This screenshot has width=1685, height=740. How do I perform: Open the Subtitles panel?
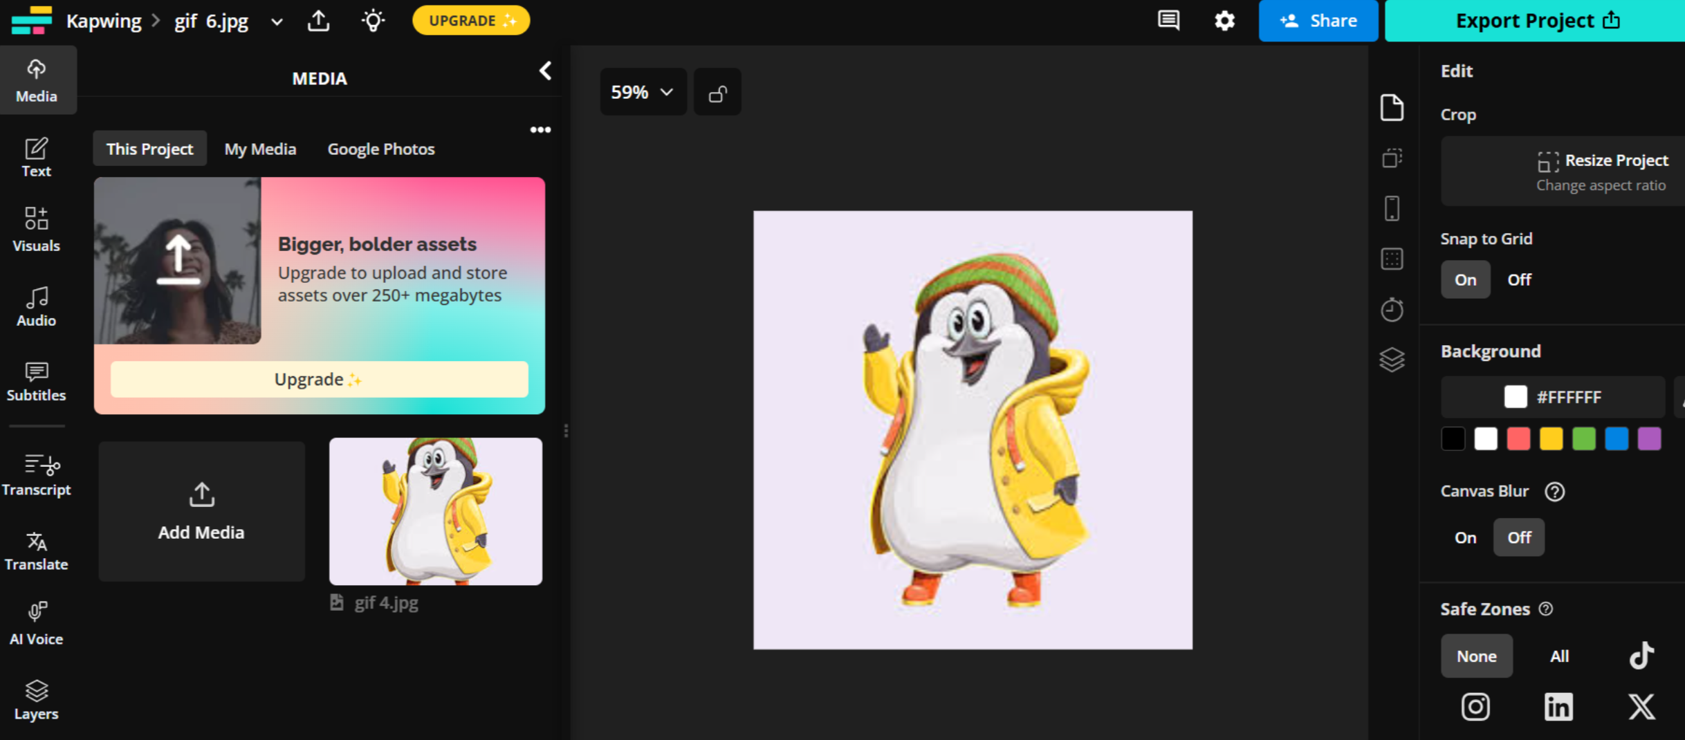pyautogui.click(x=36, y=380)
